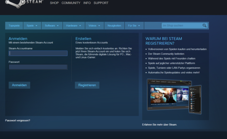The height and width of the screenshot is (139, 227).
Task: Click into the Passwort field
Action: 38,67
